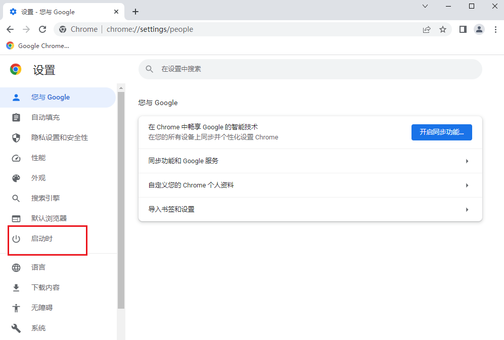The image size is (504, 340).
Task: Select 您与 Google in sidebar
Action: pyautogui.click(x=58, y=97)
